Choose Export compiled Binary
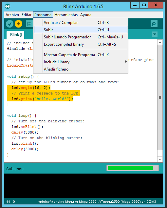 click(x=81, y=44)
